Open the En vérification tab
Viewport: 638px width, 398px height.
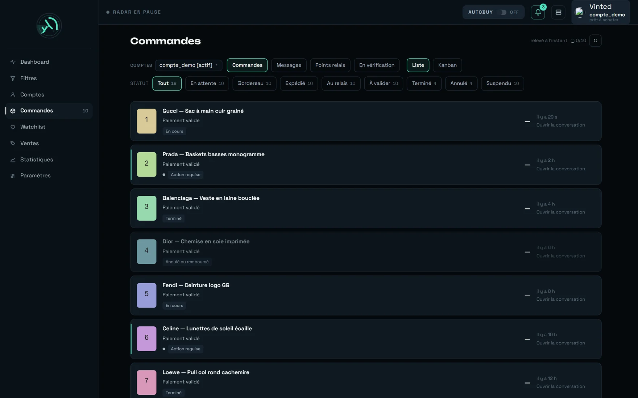[377, 65]
